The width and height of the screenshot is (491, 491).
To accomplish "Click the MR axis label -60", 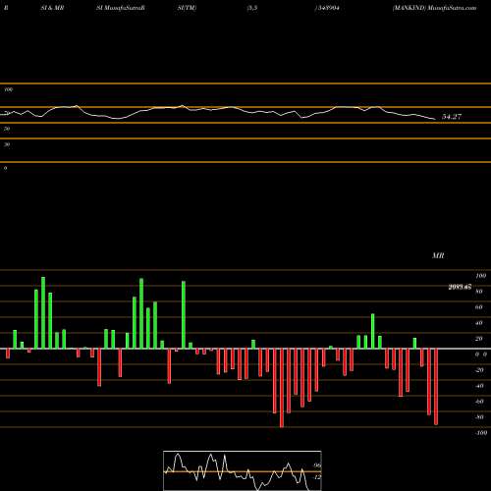I will pos(479,402).
